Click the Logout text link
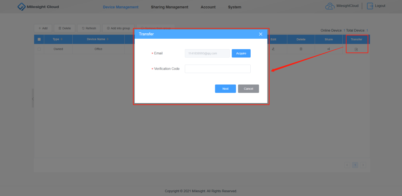The image size is (402, 196). click(x=380, y=6)
